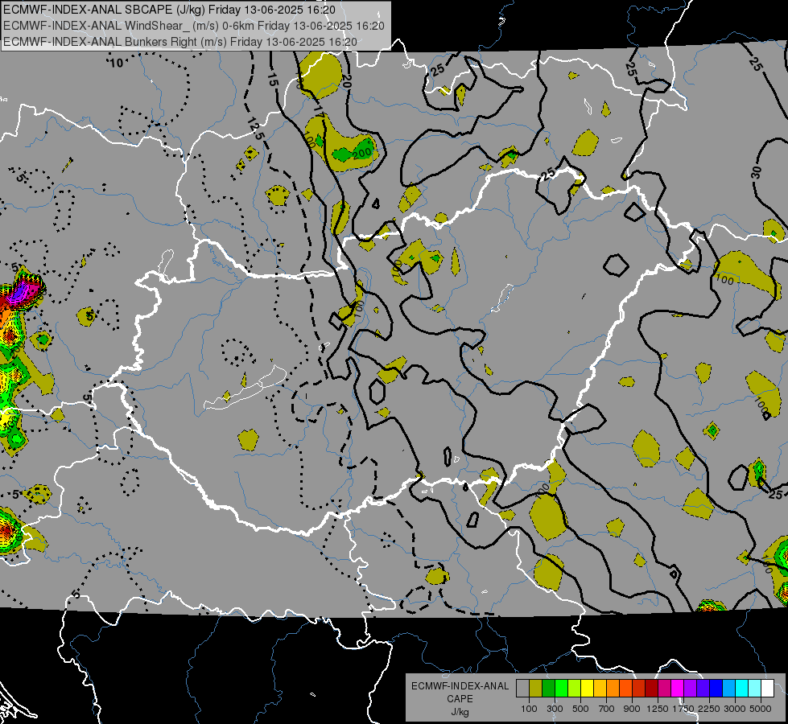Click the SBCAPE (J/kg) title line
The image size is (788, 724).
tap(170, 10)
